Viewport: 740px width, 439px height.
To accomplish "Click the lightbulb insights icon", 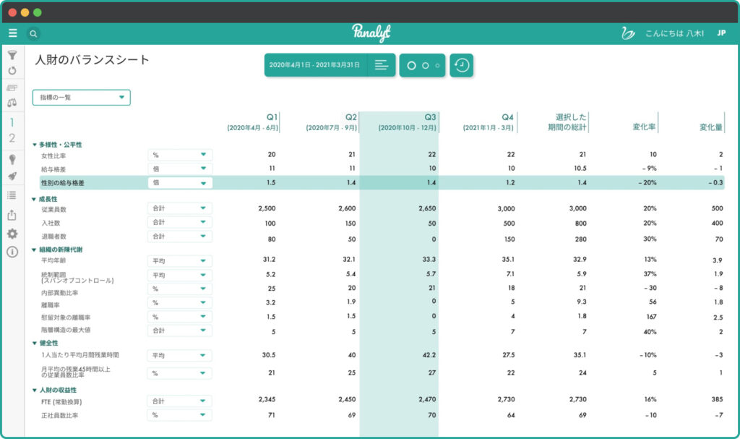I will (x=12, y=159).
